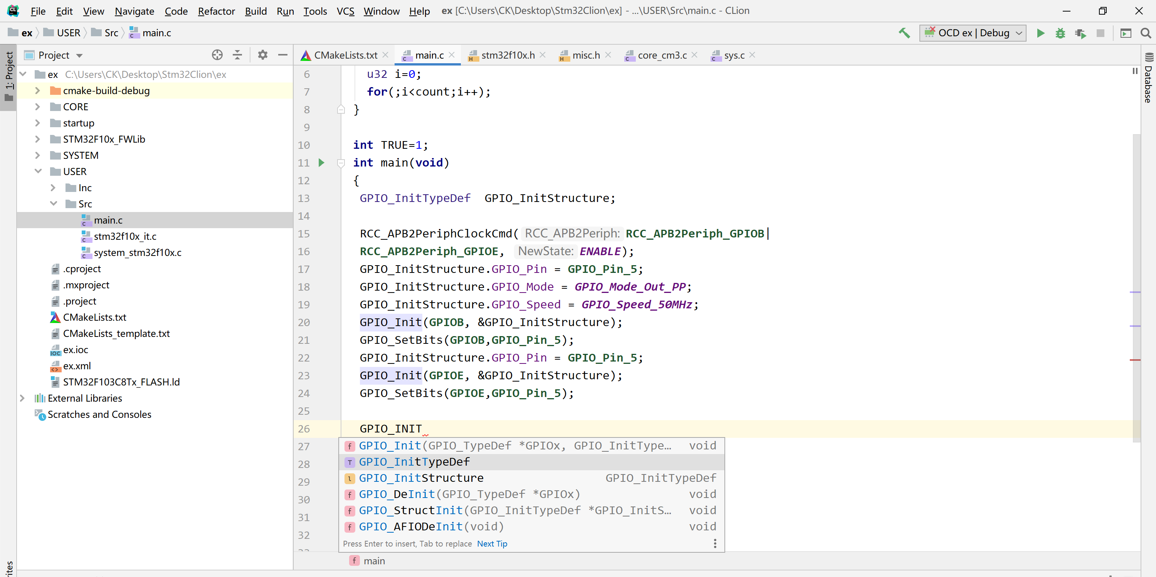Expand the cmake-build-debug folder

point(38,91)
